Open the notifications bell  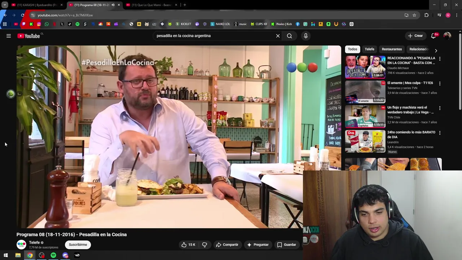coord(433,36)
